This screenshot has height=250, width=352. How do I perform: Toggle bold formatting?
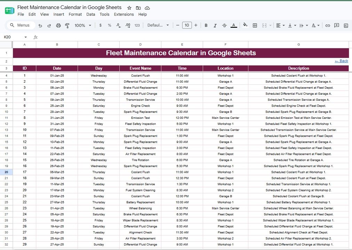206,25
